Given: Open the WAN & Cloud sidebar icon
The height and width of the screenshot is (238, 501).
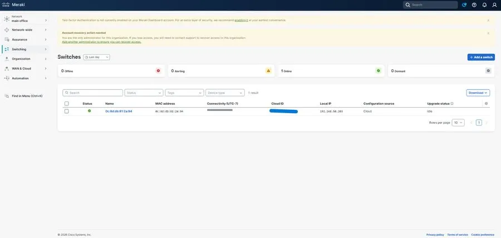Looking at the screenshot, I should click(7, 68).
